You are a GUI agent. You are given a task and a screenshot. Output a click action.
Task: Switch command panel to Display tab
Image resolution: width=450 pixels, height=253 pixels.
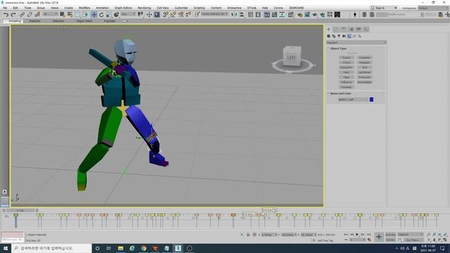[x=359, y=30]
